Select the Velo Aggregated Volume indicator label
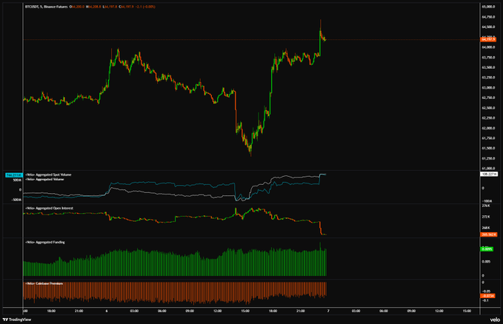Viewport: 503px width, 324px height. click(44, 179)
